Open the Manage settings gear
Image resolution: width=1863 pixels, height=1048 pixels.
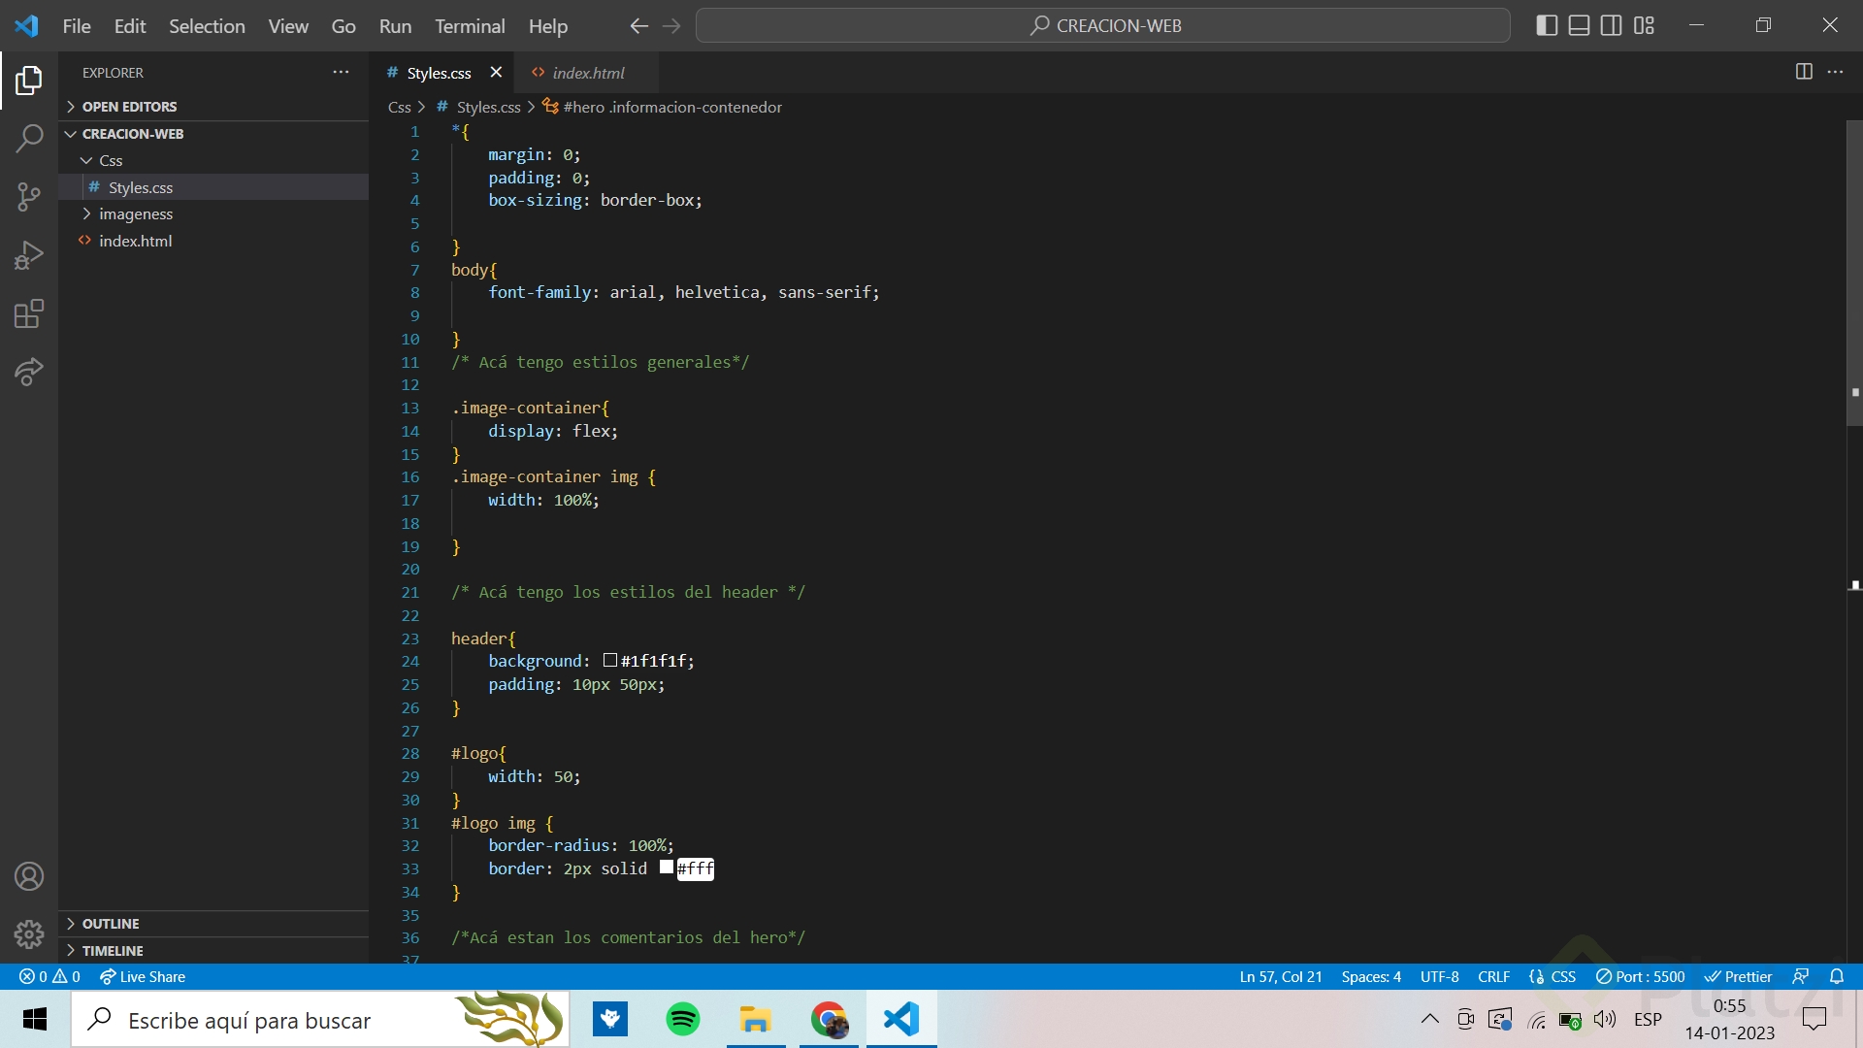[x=29, y=933]
